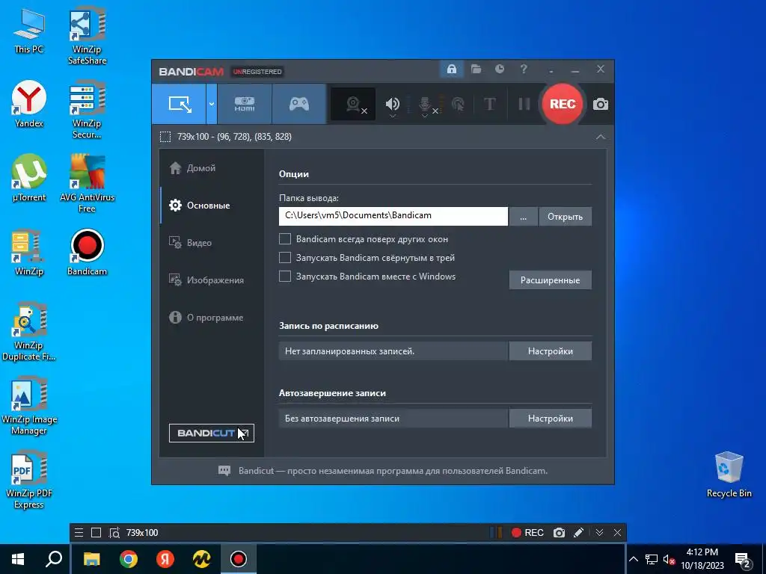Click the speaker sound icon
The image size is (766, 574).
coord(392,104)
